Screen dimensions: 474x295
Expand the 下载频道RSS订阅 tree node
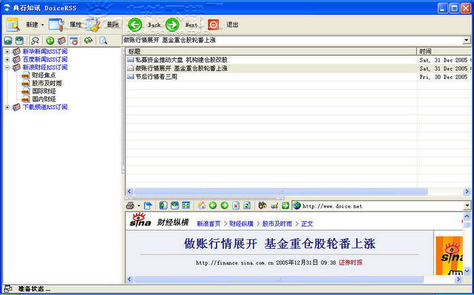coord(7,107)
